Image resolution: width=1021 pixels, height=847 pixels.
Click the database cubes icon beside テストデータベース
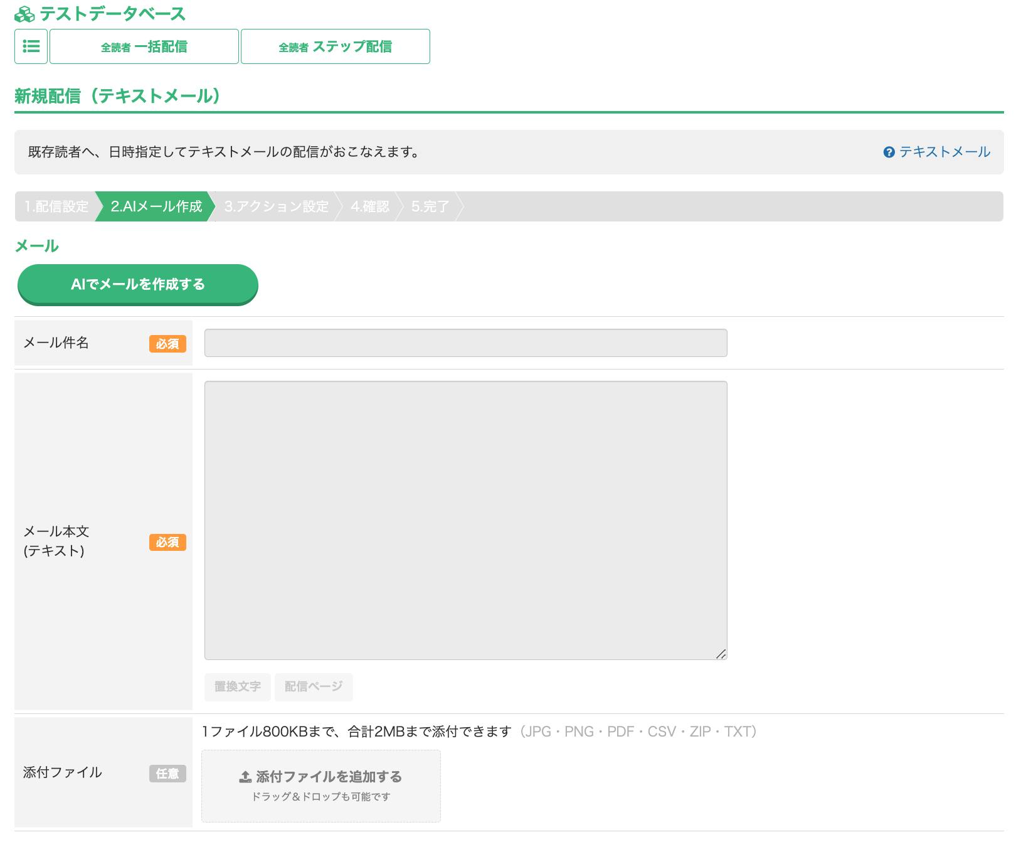click(x=24, y=14)
